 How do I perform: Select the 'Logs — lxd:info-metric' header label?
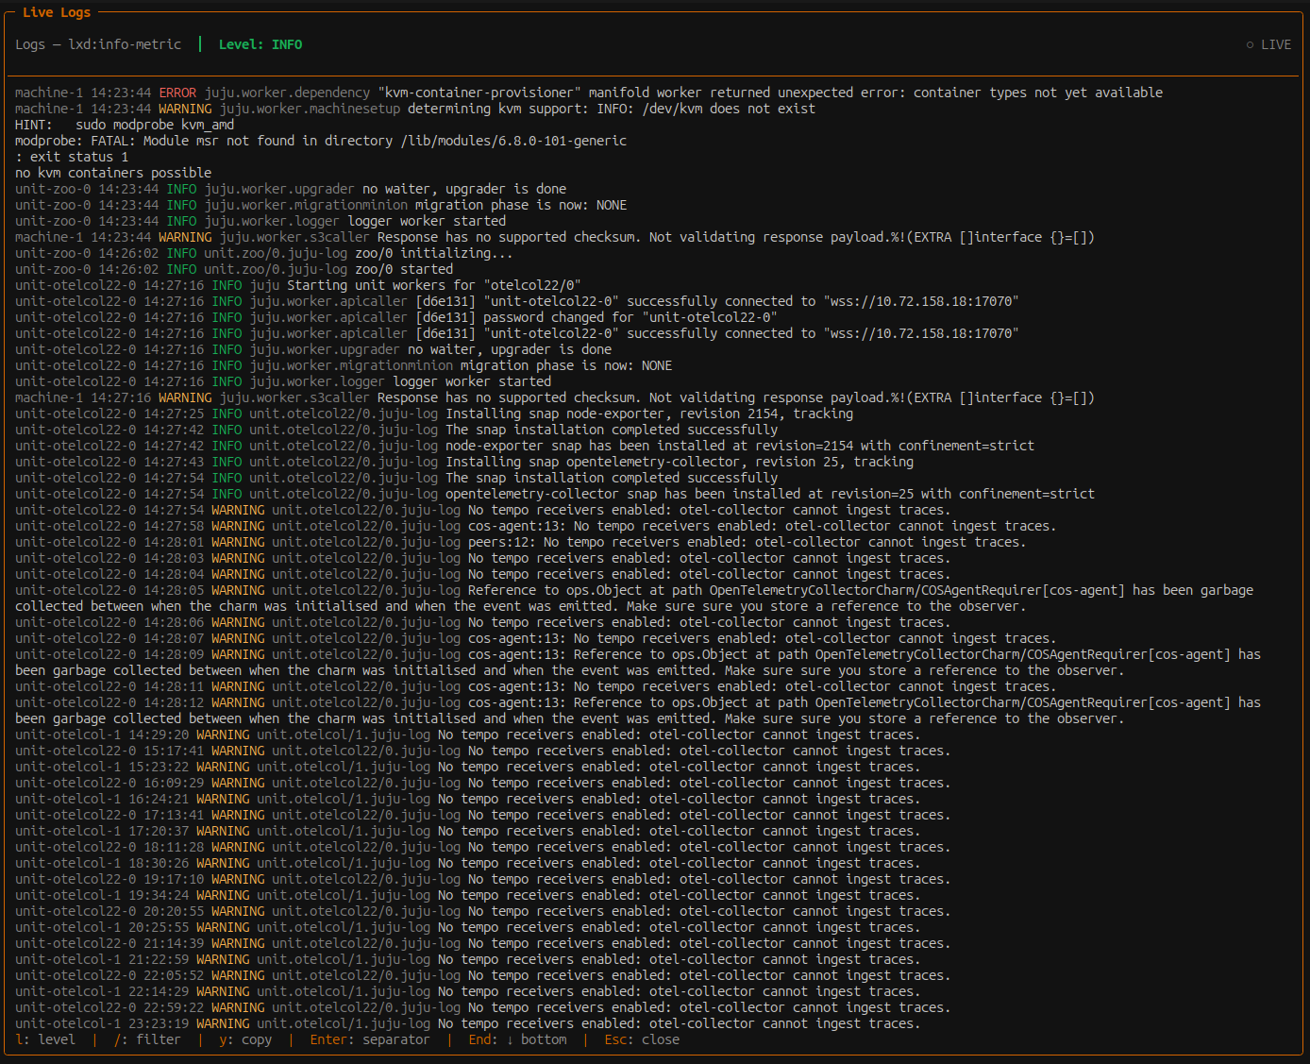98,44
